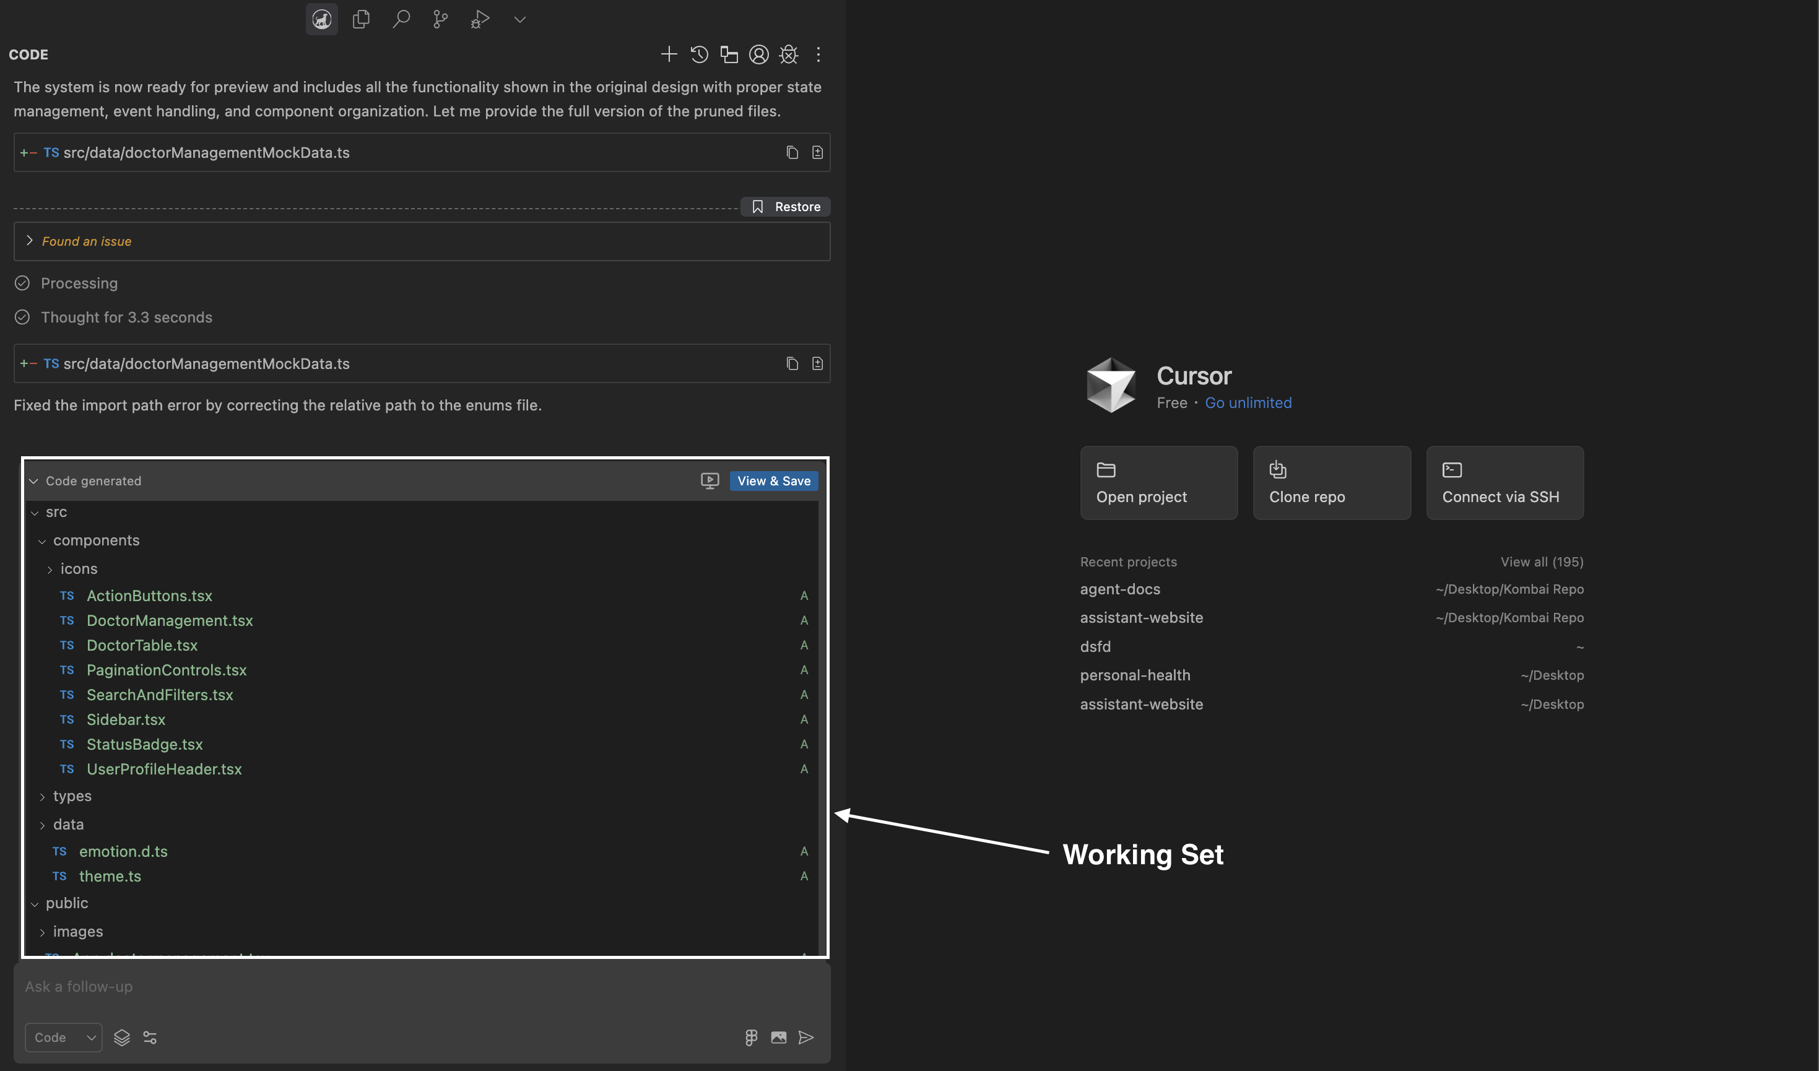Focus the 'Ask a follow-up' input
The image size is (1819, 1071).
point(419,987)
